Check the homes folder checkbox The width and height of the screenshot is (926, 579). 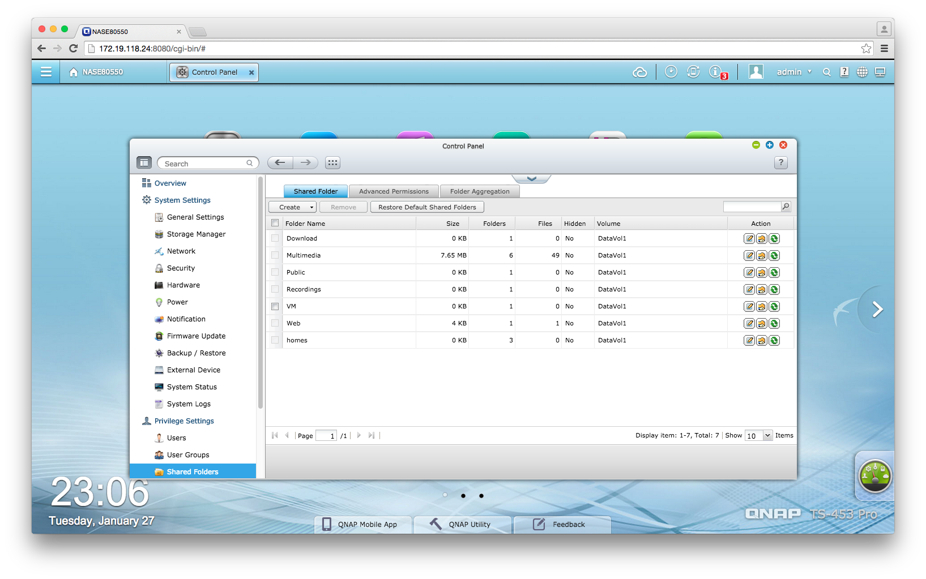(275, 340)
